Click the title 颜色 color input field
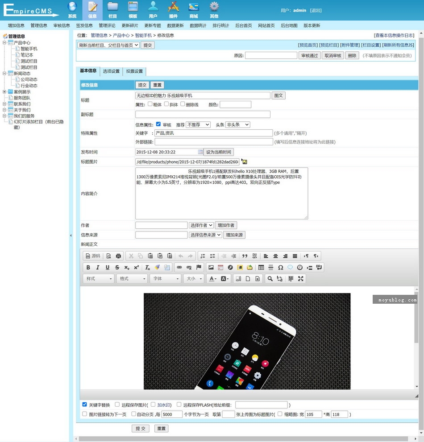 click(235, 104)
